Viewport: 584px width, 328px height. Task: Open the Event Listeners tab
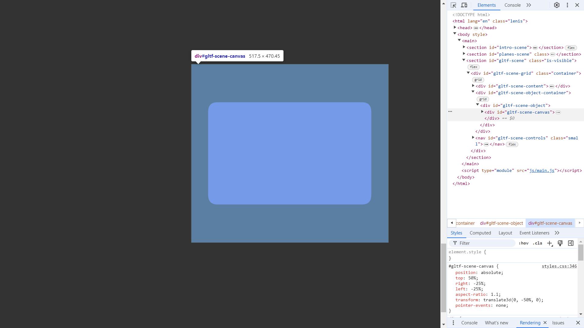534,233
